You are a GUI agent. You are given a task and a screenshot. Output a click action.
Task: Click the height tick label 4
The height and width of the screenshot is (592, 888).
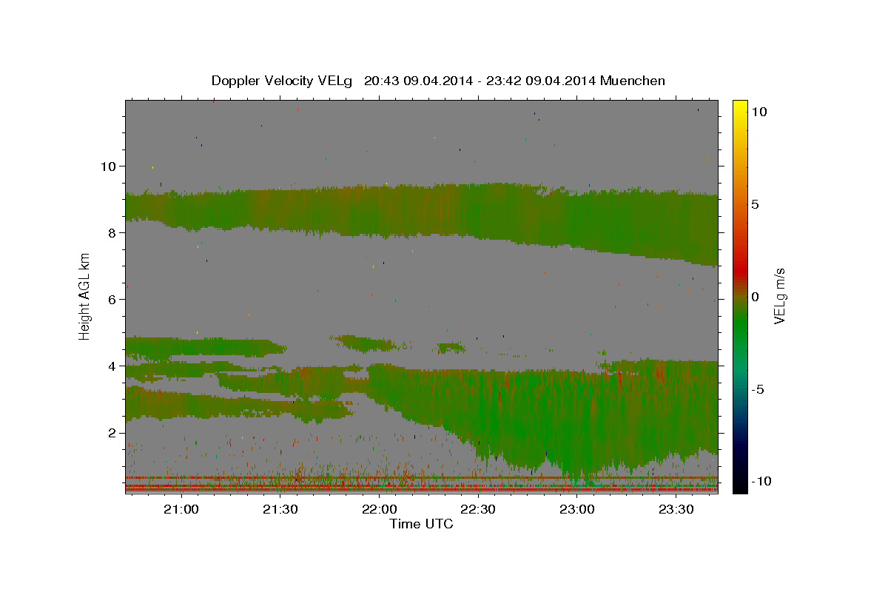point(112,366)
